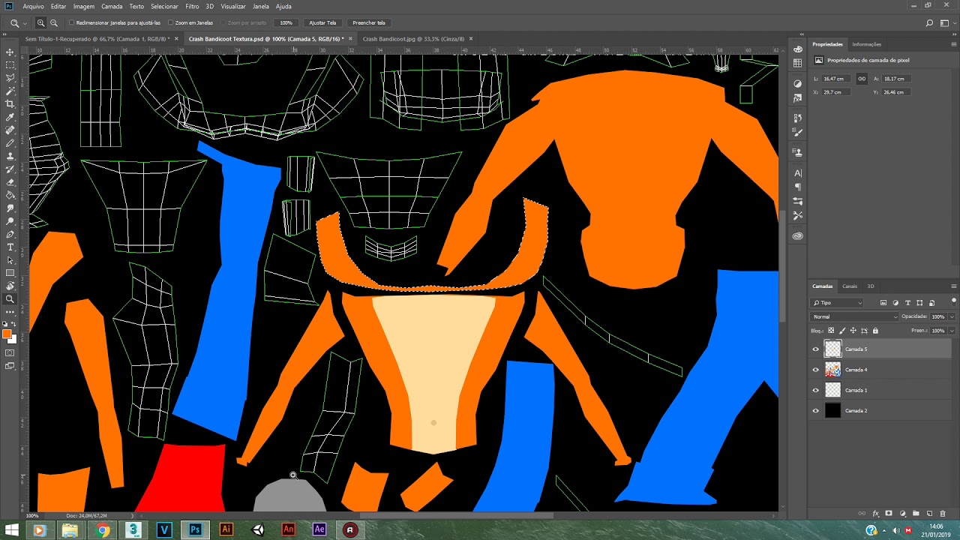This screenshot has height=540, width=960.
Task: Expand the Preenchimento fill dropdown arrow
Action: [952, 331]
